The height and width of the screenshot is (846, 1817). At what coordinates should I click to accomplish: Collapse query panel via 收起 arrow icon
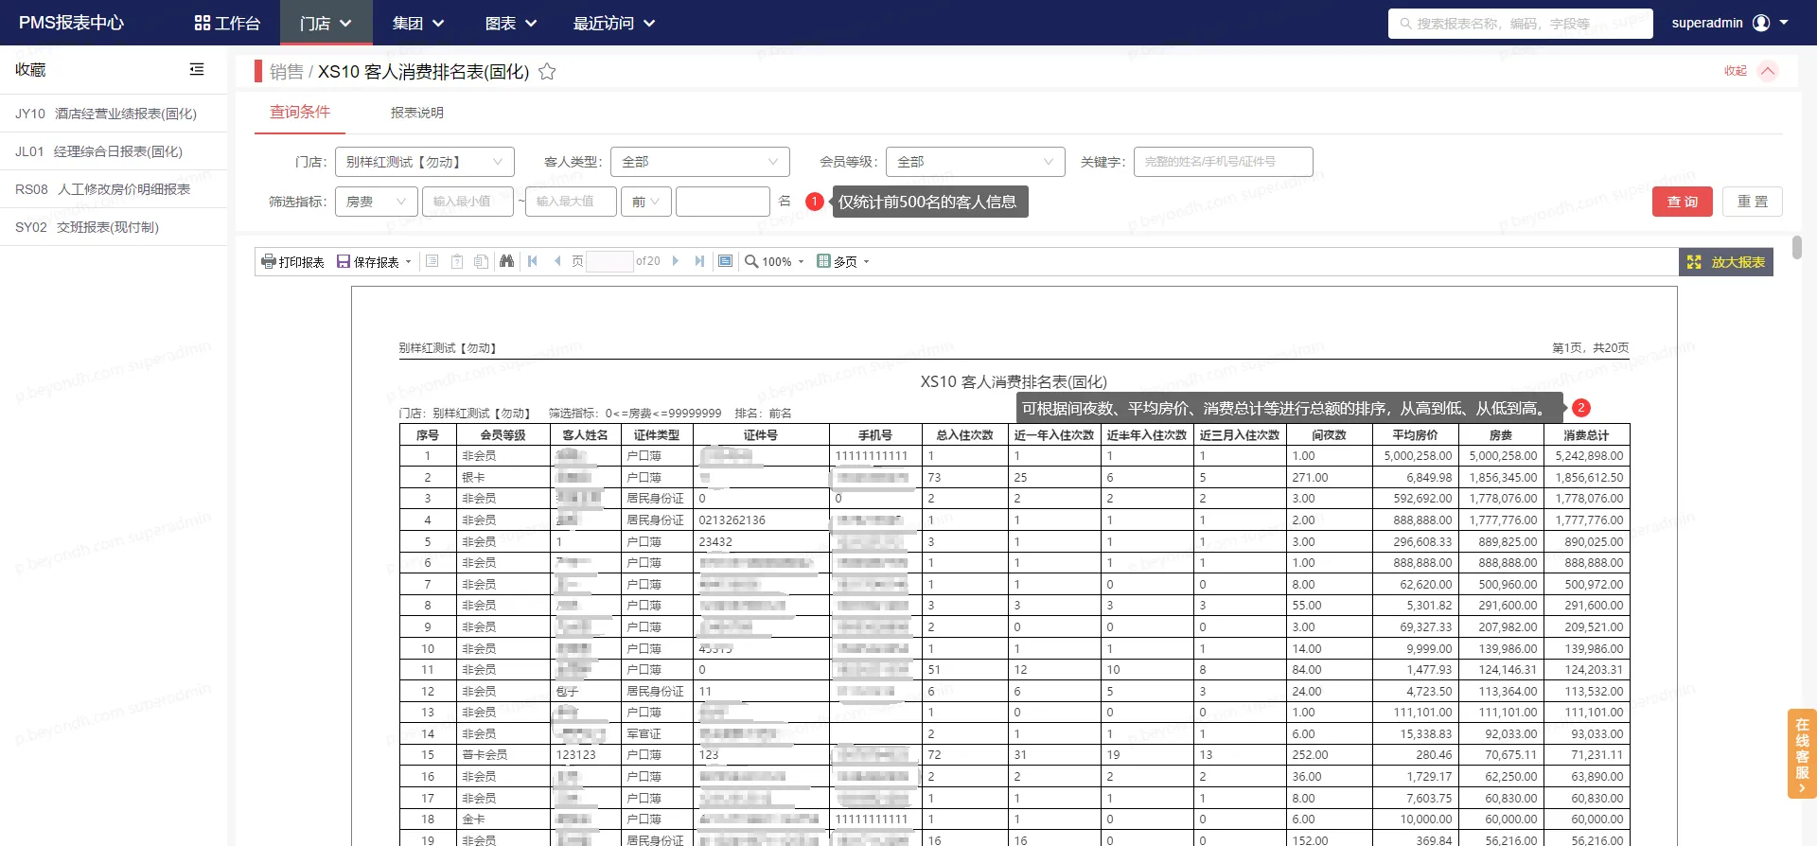tap(1768, 71)
